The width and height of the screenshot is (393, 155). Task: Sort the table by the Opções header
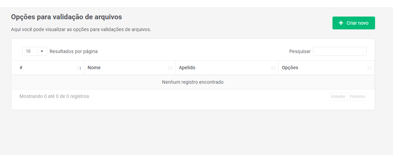pyautogui.click(x=290, y=68)
